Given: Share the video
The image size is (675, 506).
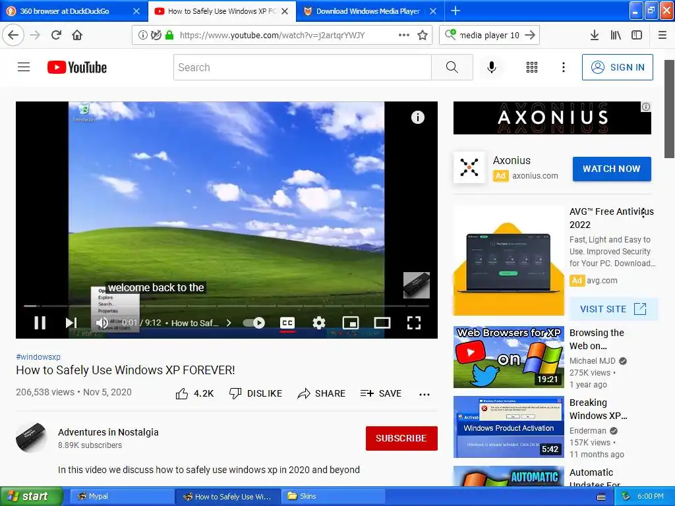Looking at the screenshot, I should pos(322,393).
